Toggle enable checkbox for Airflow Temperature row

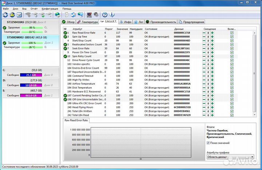coord(232,84)
